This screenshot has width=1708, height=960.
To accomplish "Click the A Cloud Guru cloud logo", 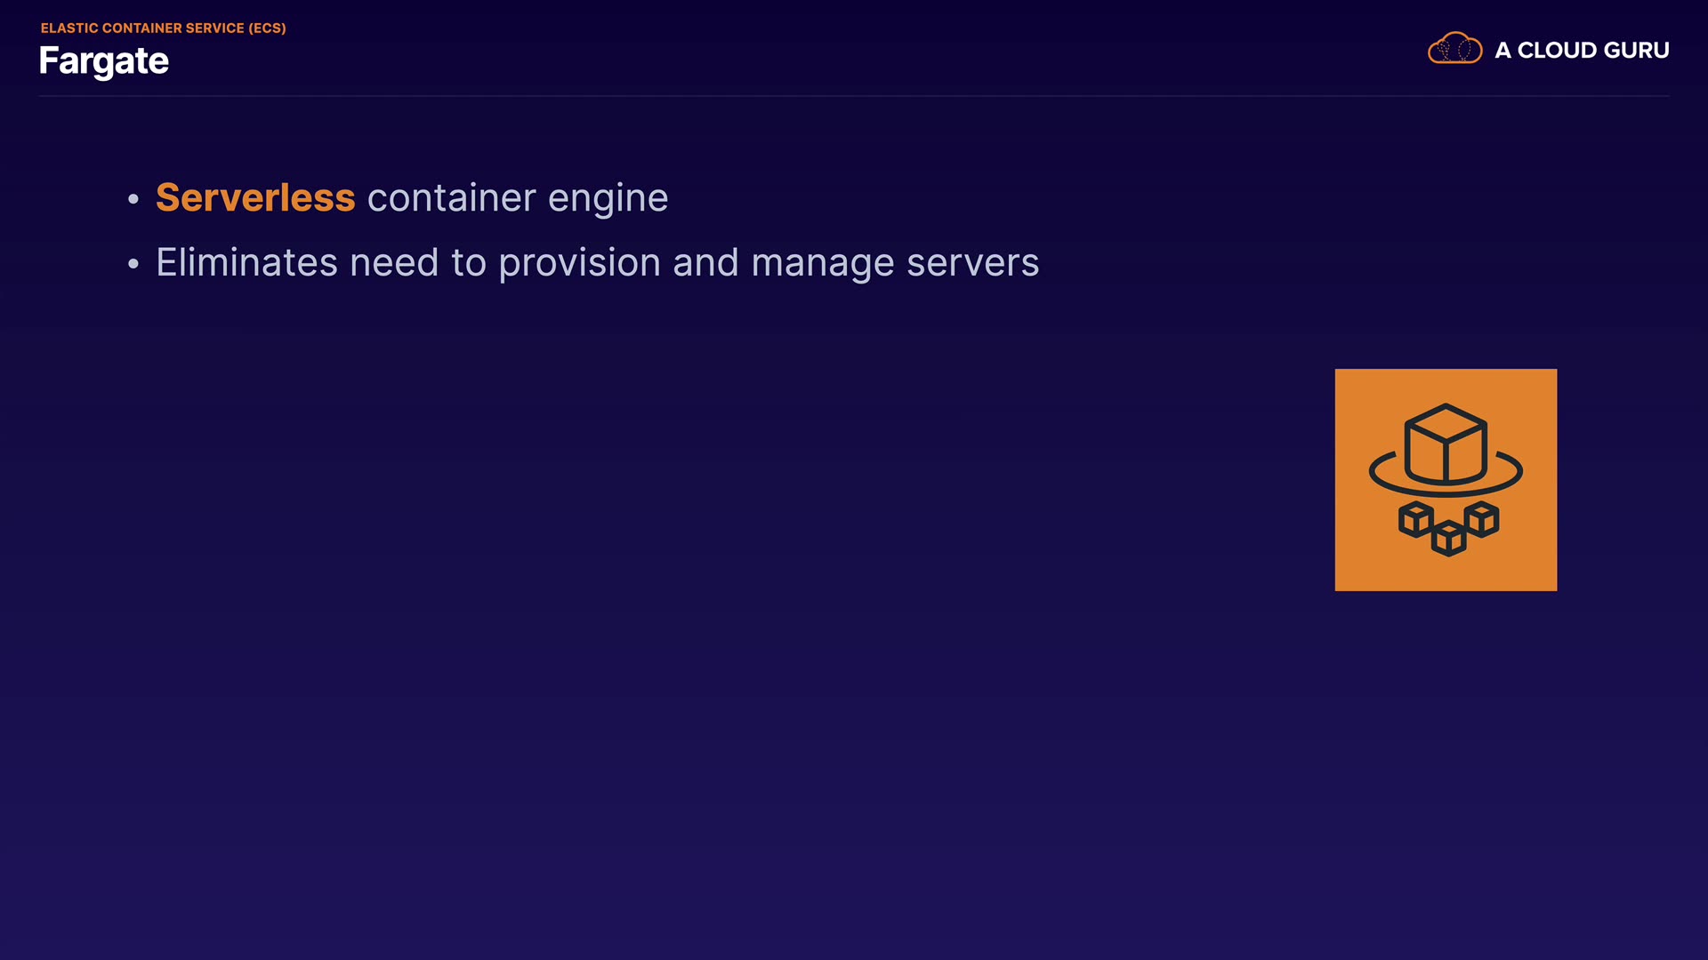I will [1454, 49].
